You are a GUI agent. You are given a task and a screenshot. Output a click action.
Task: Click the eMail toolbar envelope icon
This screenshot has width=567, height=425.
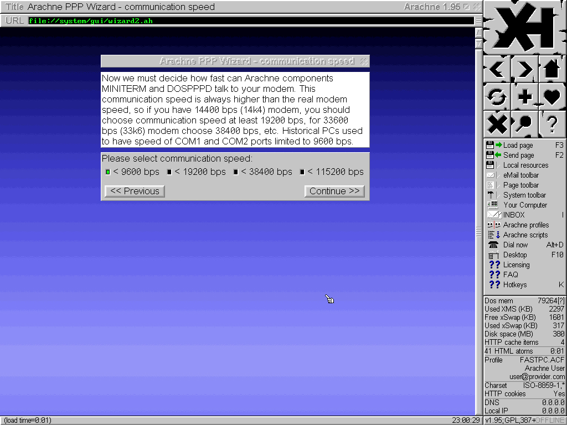[x=491, y=175]
